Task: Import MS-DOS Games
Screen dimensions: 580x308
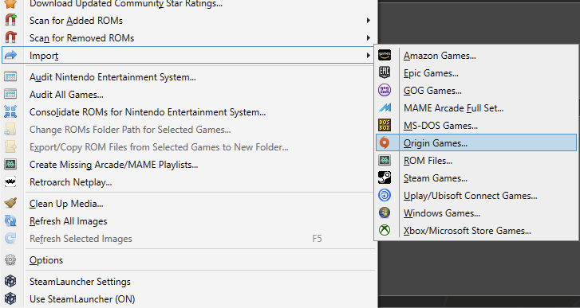Action: [x=440, y=126]
